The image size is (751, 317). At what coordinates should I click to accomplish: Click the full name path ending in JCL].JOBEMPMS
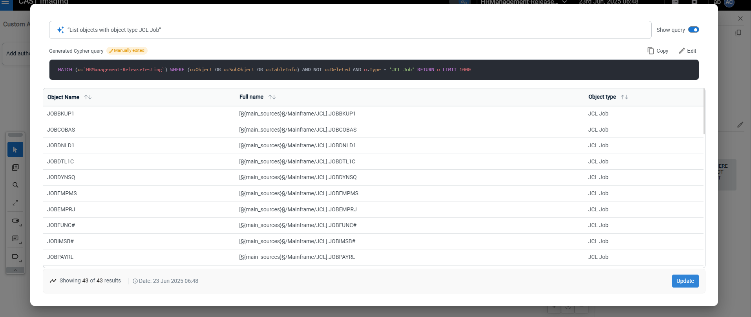click(x=299, y=194)
